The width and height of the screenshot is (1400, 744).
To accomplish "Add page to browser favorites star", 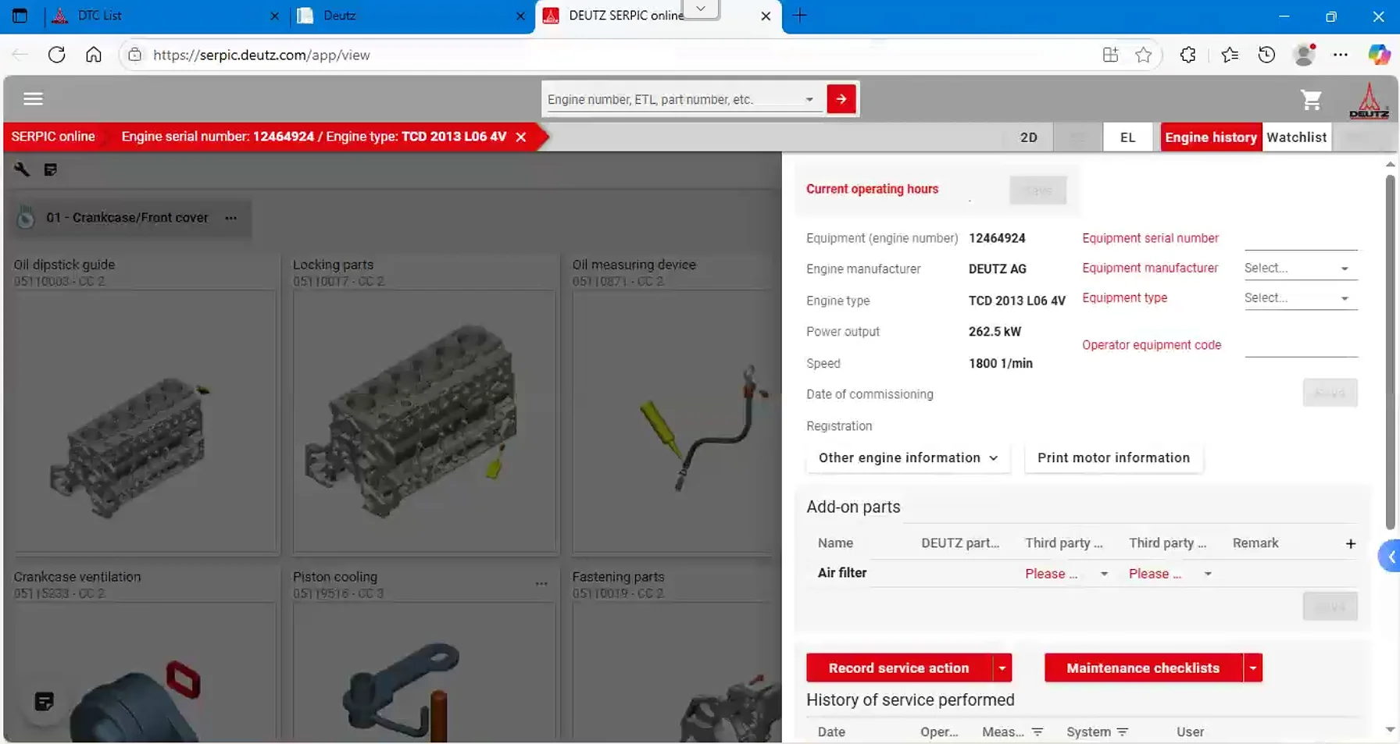I will pyautogui.click(x=1143, y=55).
